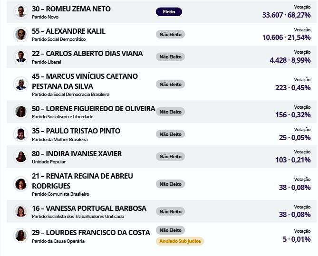Select the Unidade Popular party text

(49, 162)
